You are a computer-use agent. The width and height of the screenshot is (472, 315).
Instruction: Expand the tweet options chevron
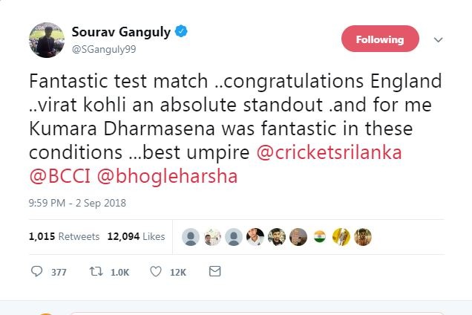438,39
